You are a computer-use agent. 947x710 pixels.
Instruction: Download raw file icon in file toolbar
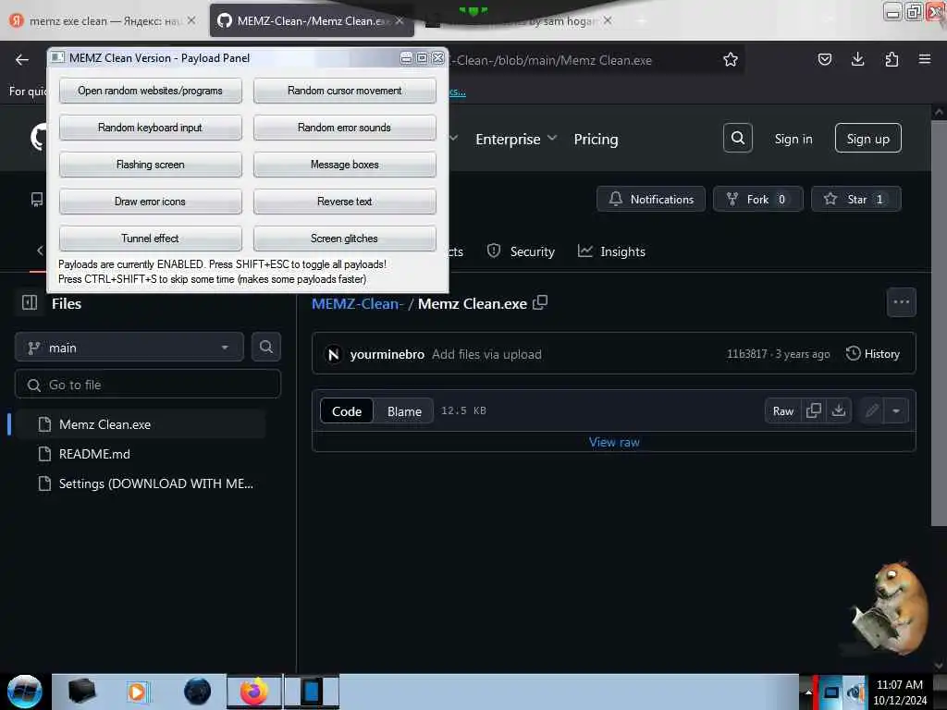pyautogui.click(x=838, y=410)
